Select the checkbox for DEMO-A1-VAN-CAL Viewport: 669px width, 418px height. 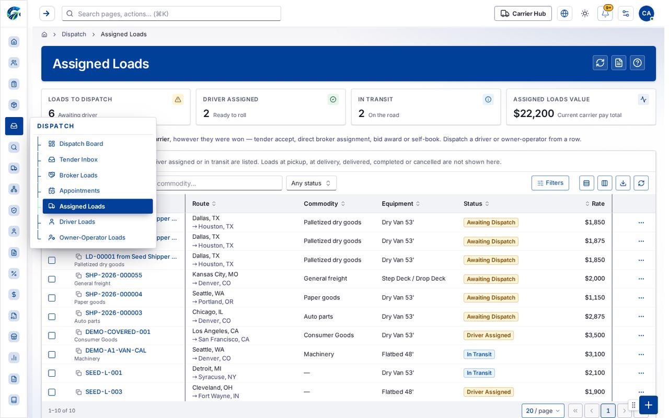(52, 354)
